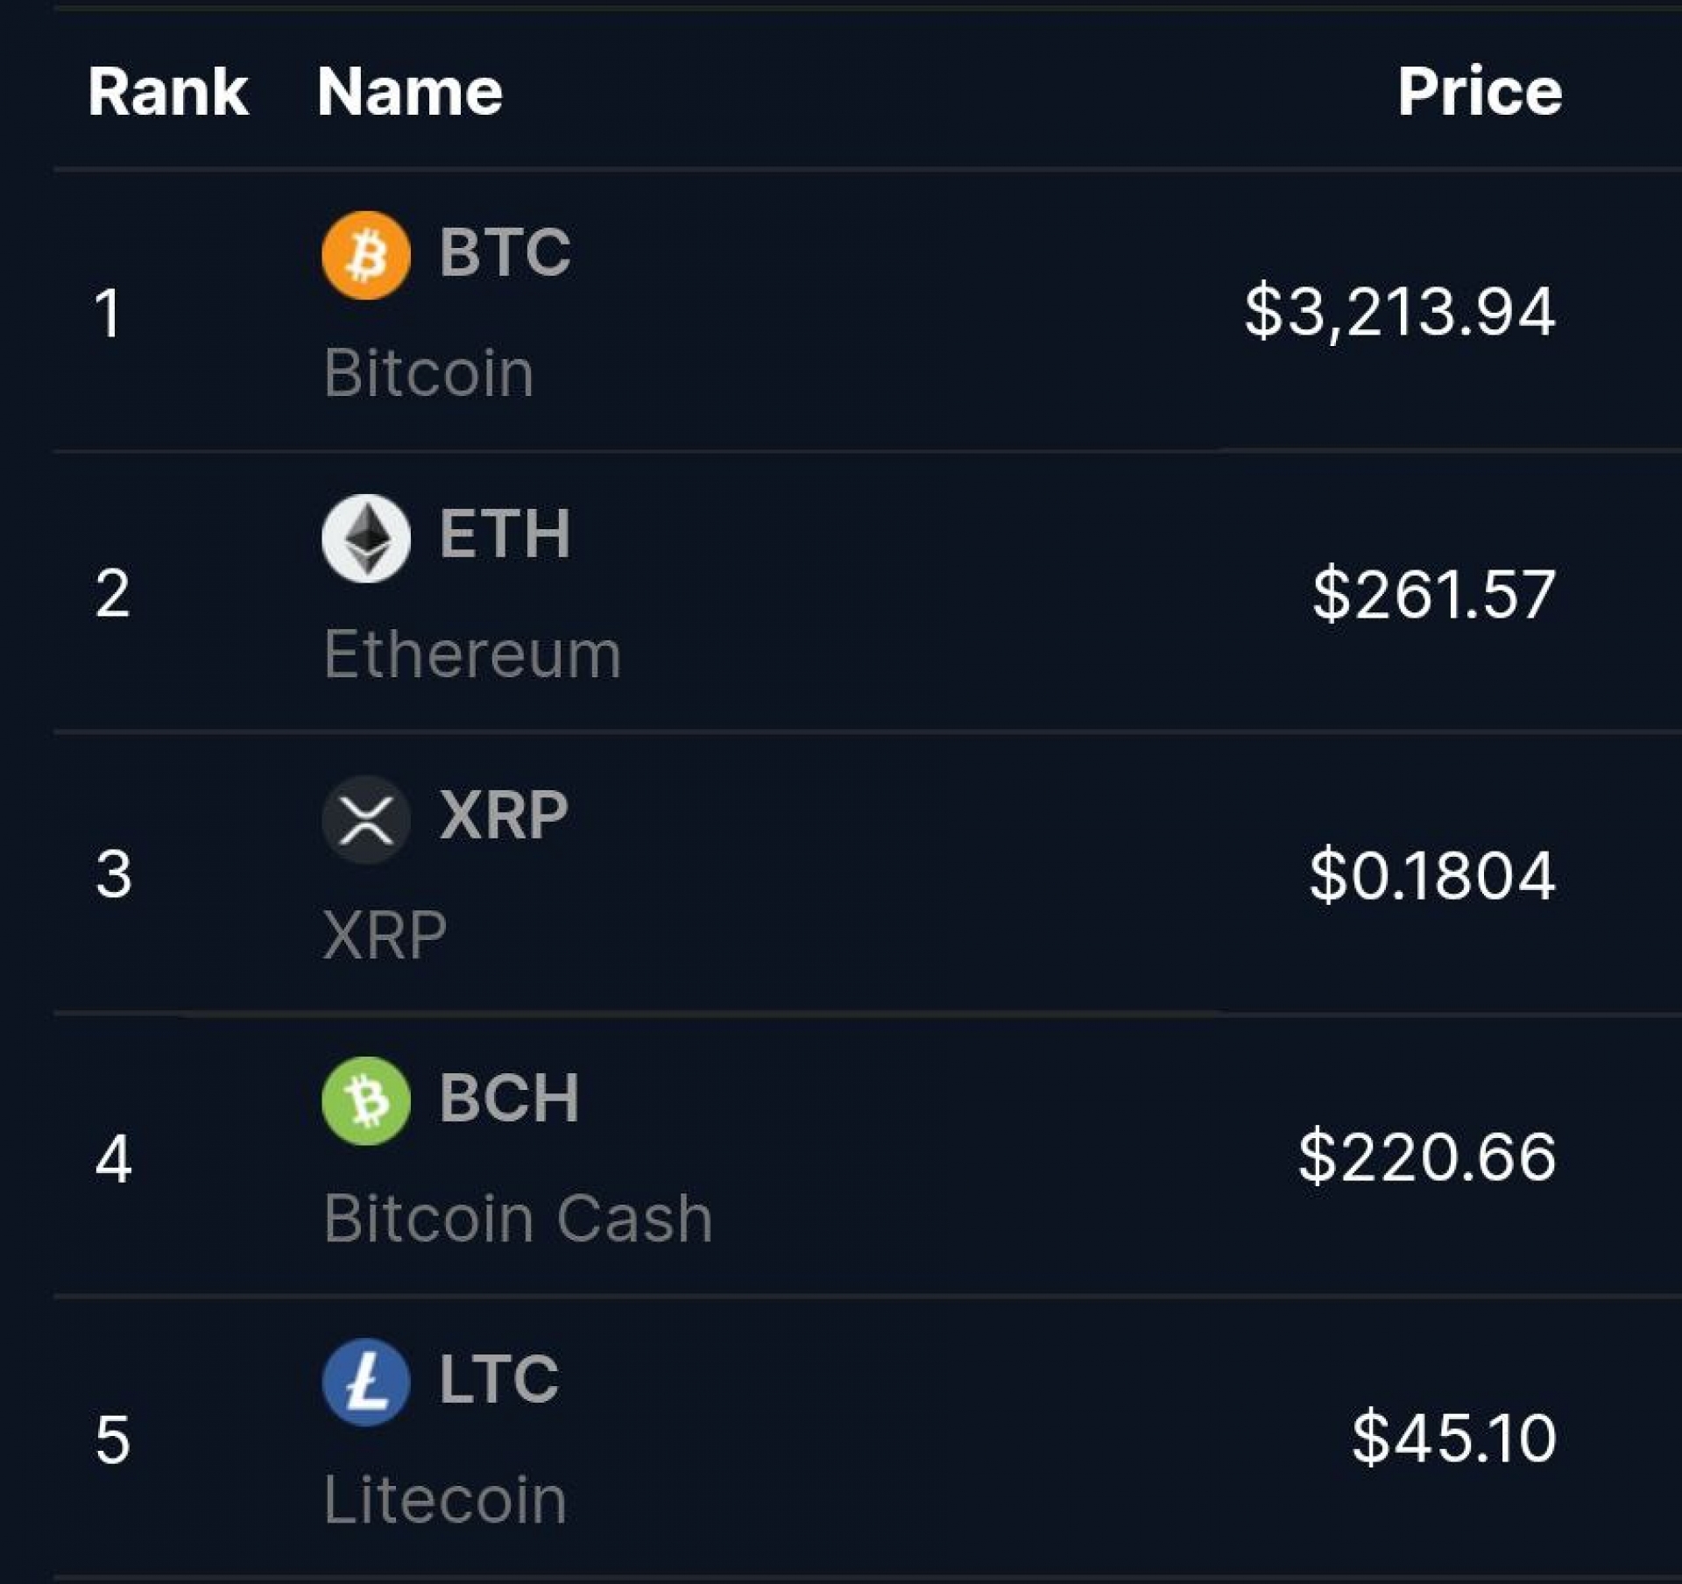Click the Bitcoin Cash full name label
This screenshot has width=1682, height=1584.
click(x=518, y=1219)
